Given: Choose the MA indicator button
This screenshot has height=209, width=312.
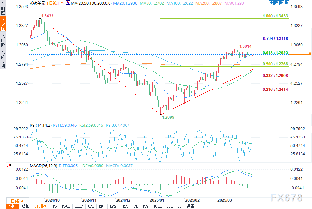Looking at the screenshot, I should tap(55, 206).
